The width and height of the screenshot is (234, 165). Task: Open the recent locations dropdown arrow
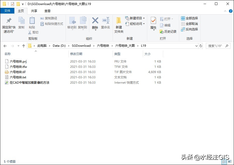tap(18, 46)
